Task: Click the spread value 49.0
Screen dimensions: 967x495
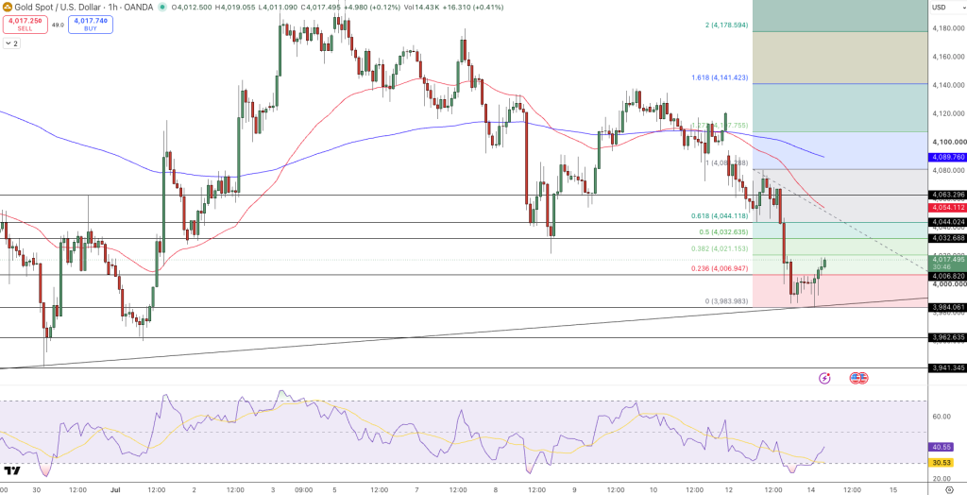Action: (58, 25)
